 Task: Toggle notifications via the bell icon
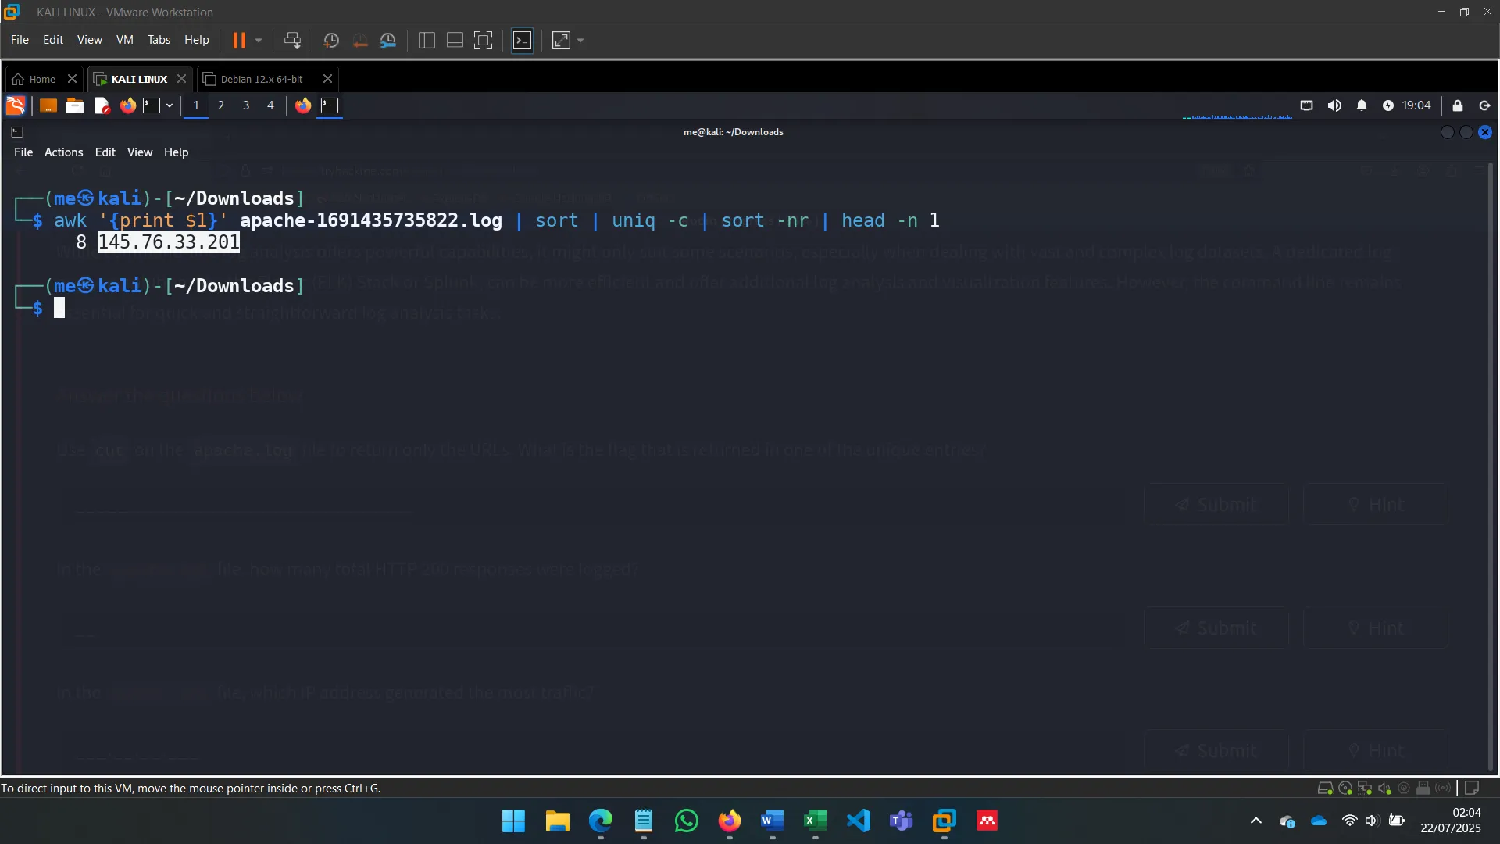(x=1362, y=105)
